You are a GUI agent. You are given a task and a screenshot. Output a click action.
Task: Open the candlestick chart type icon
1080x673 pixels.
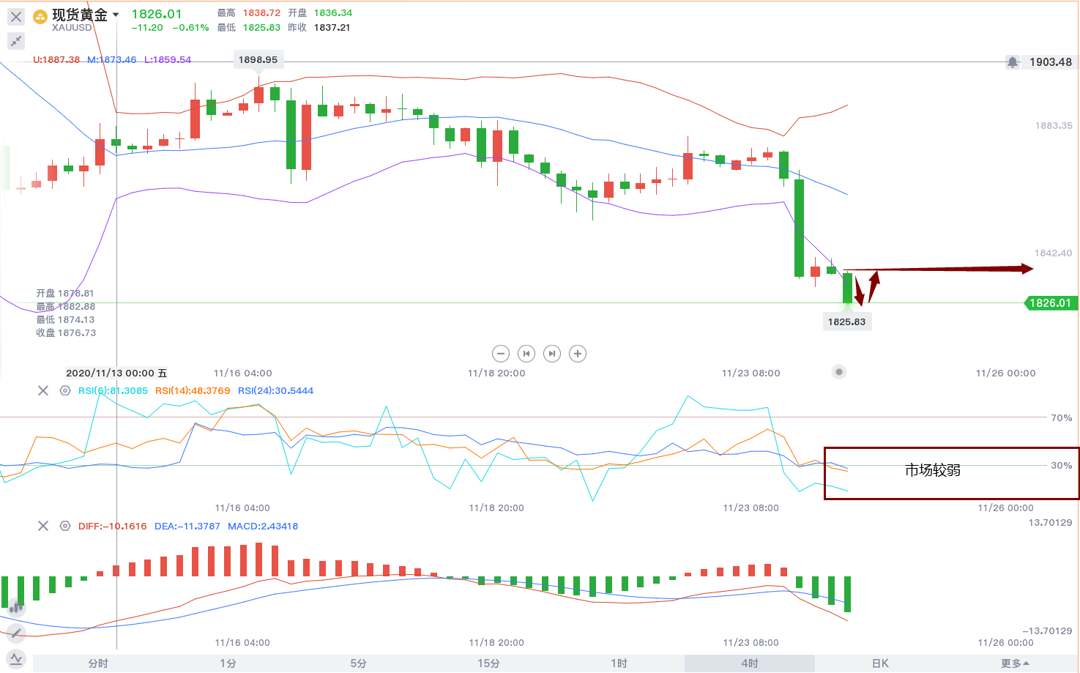tap(16, 606)
